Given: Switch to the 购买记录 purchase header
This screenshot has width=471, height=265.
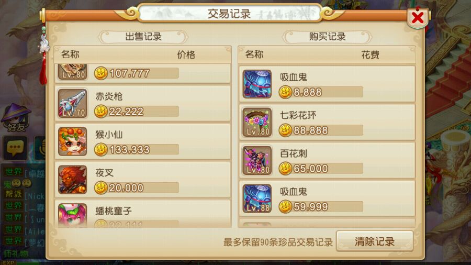Looking at the screenshot, I should click(327, 37).
